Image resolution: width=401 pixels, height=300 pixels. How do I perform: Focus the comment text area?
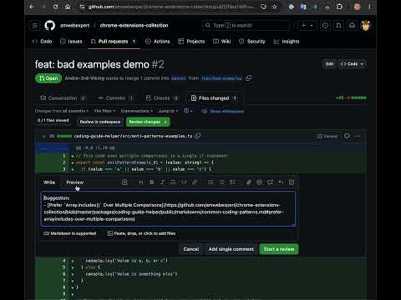[x=168, y=208]
